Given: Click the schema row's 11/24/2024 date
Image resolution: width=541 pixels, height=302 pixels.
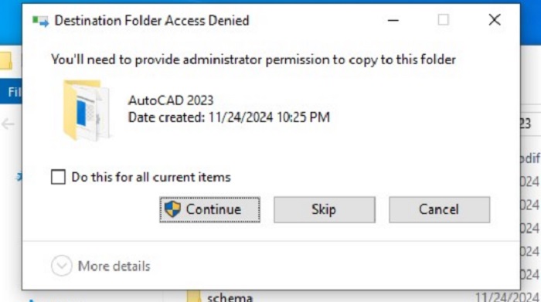Looking at the screenshot, I should [x=506, y=297].
